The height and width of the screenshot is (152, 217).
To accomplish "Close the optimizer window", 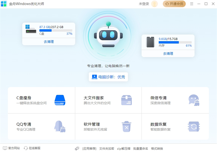I will click(213, 4).
